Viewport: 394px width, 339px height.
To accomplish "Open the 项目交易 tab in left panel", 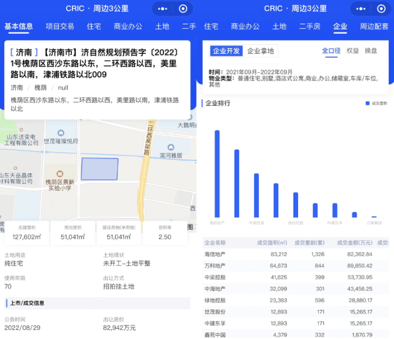I will click(60, 26).
